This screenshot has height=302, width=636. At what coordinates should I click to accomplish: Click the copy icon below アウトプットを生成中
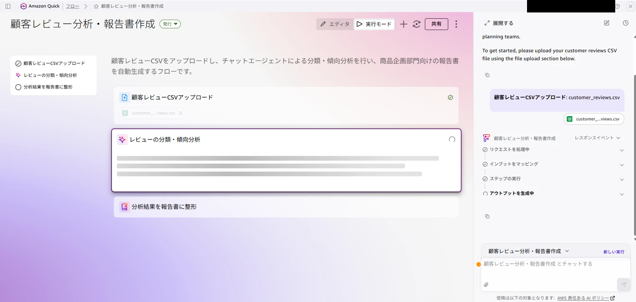click(x=488, y=216)
